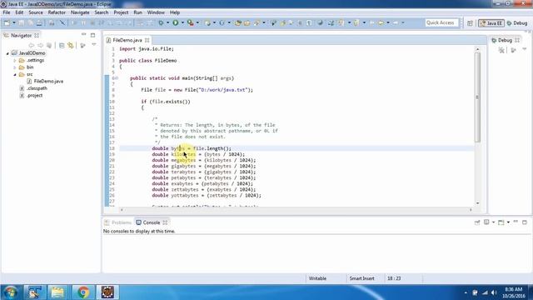533x300 pixels.
Task: Click the editor scroll down arrow
Action: pos(477,203)
